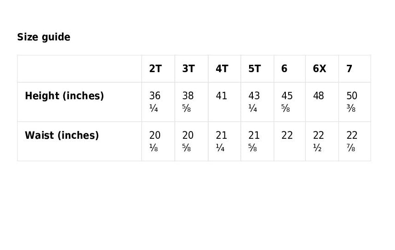Screen dimensions: 395x250
Task: Select the 3T size column header
Action: (x=189, y=69)
